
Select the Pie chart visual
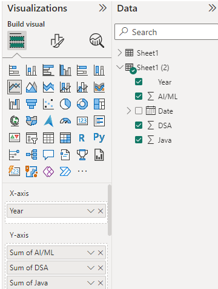65,104
